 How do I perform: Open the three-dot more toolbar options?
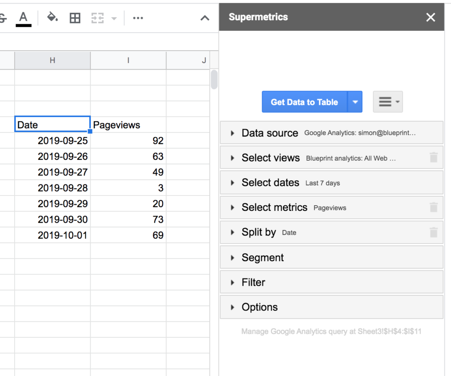[138, 18]
